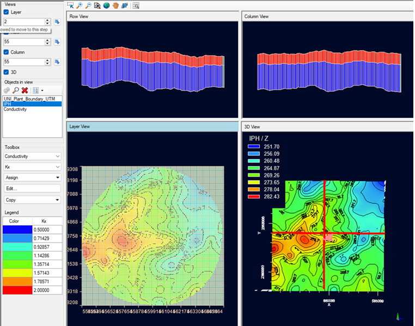415x326 pixels.
Task: Click the Edit... button
Action: [32, 189]
